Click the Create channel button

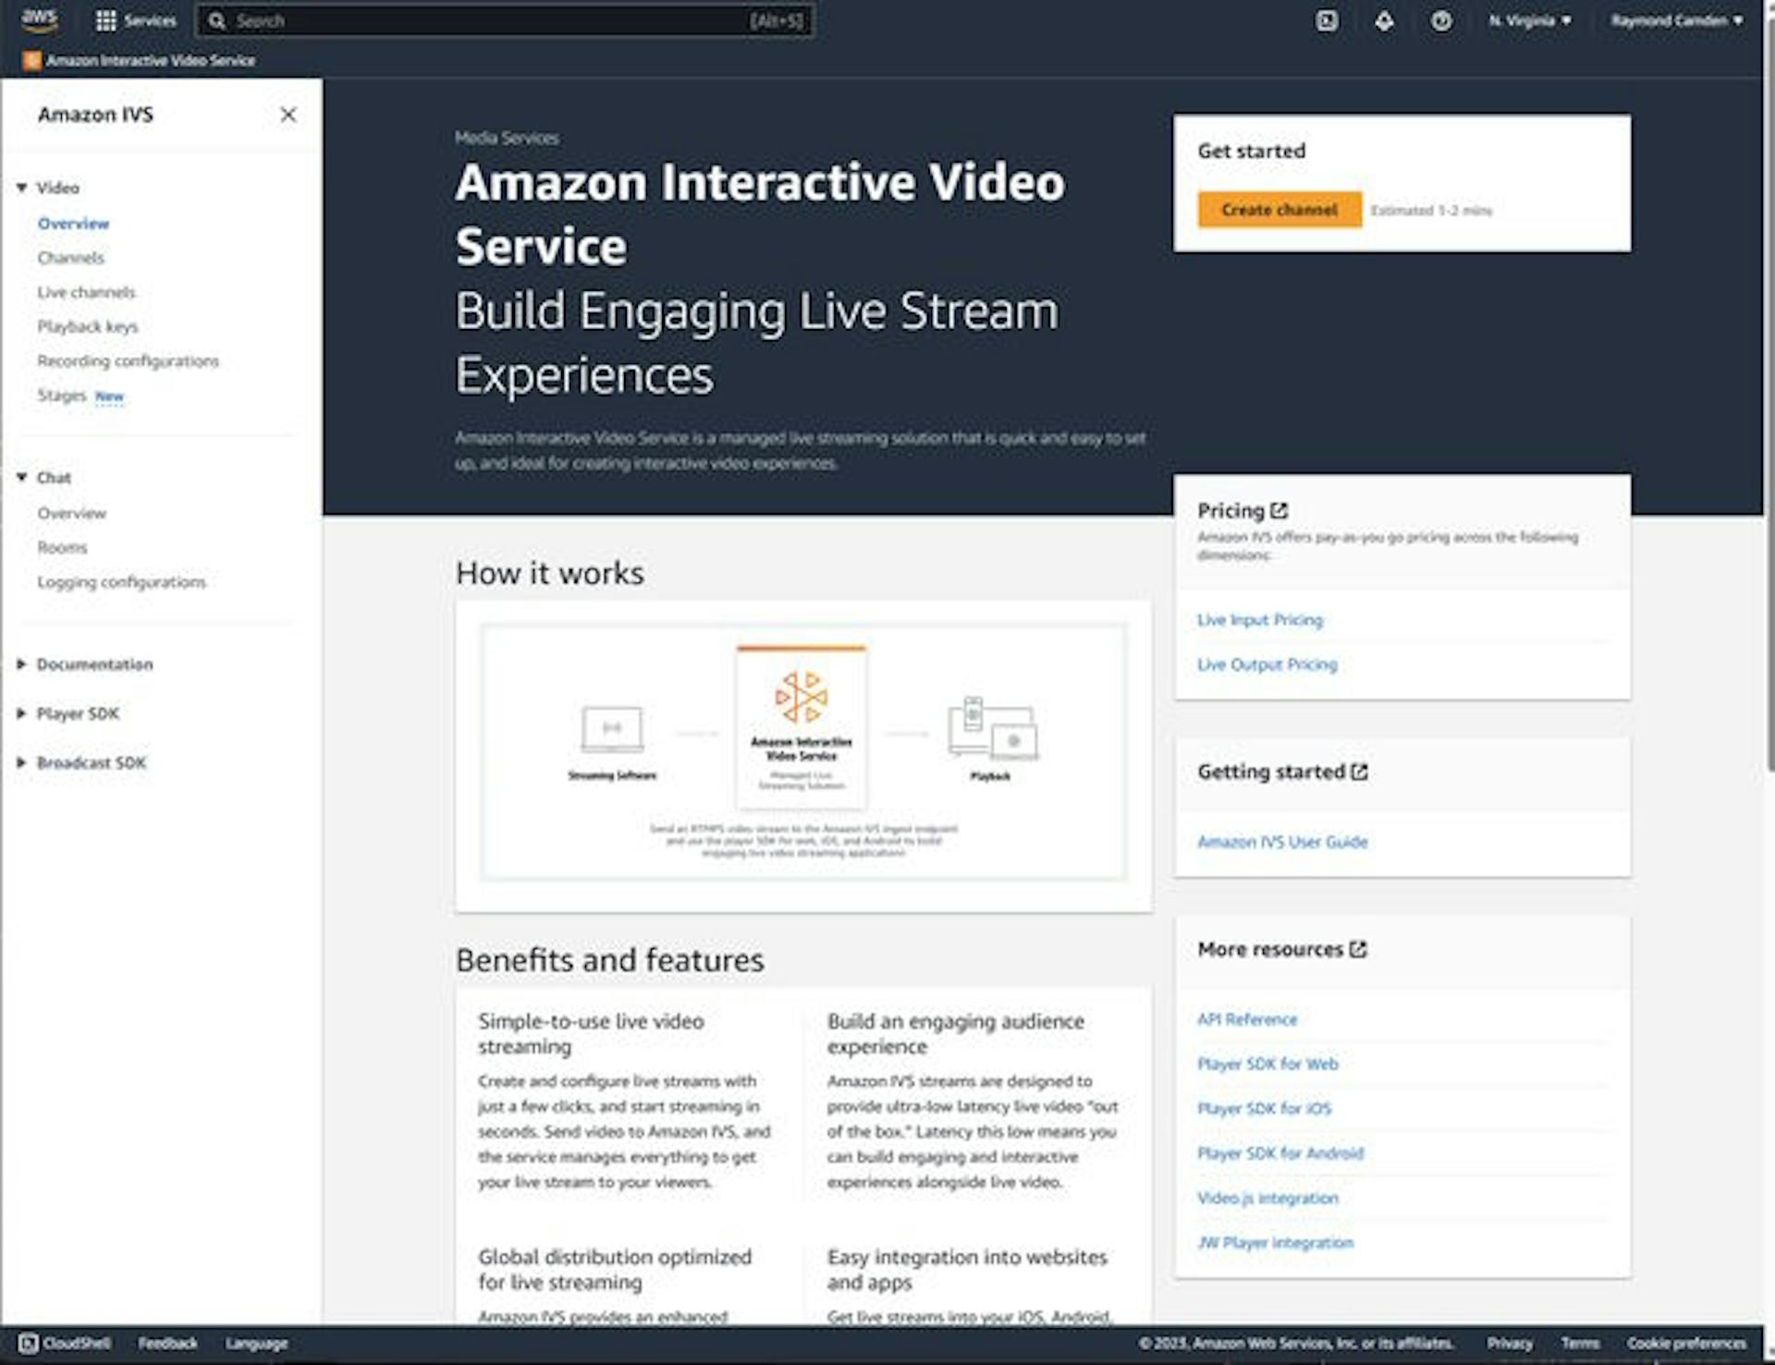(x=1279, y=210)
